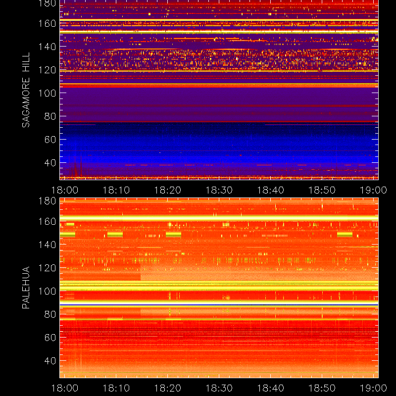Click the 180 tick label on Palehua axis
The width and height of the screenshot is (396, 396).
[x=47, y=201]
